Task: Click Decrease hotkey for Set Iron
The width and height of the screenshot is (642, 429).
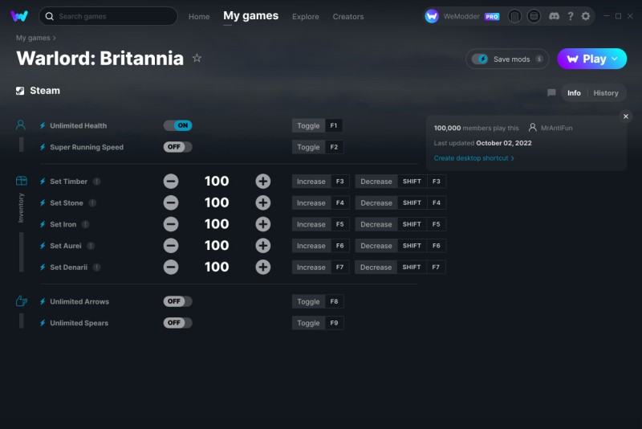Action: tap(400, 224)
